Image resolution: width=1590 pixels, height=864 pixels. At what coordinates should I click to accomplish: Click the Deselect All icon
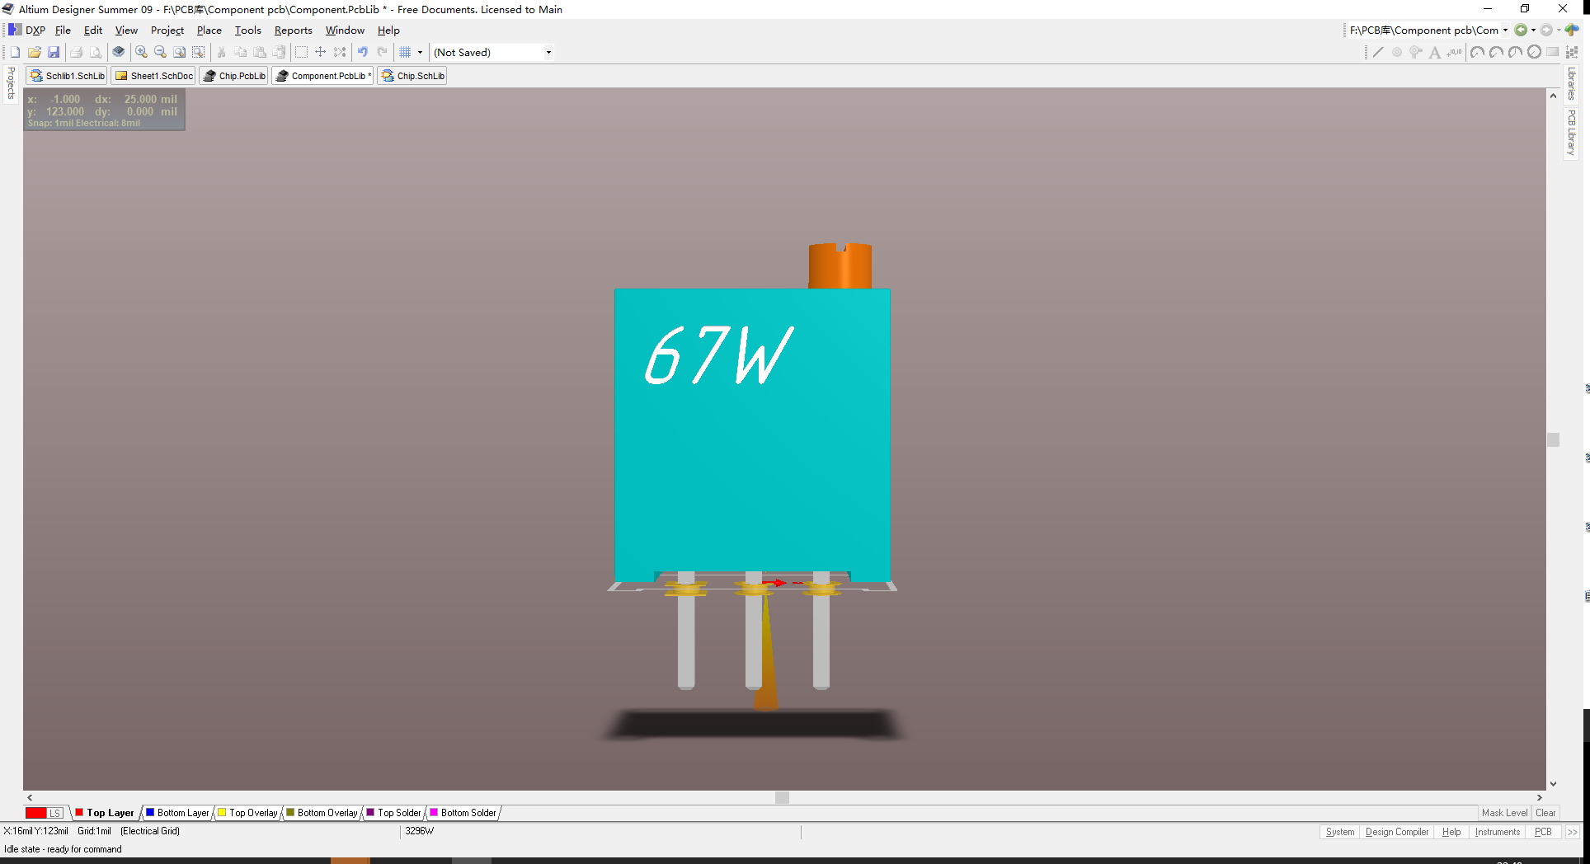coord(340,52)
